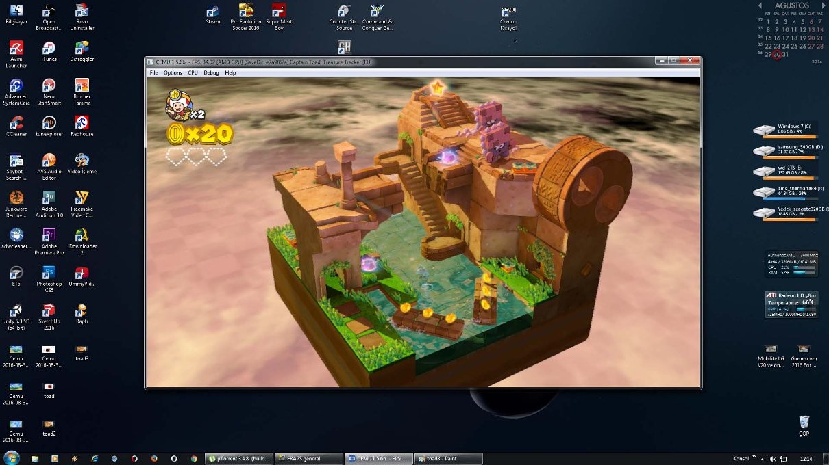This screenshot has height=465, width=829.
Task: Select the Gamescom 2016 desktop item
Action: coord(804,356)
